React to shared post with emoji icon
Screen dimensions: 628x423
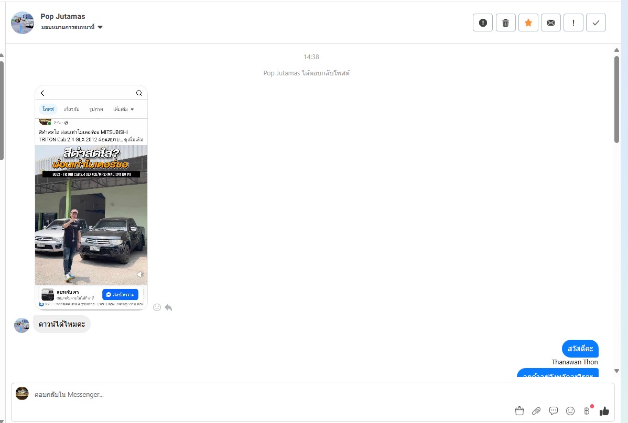coord(157,307)
